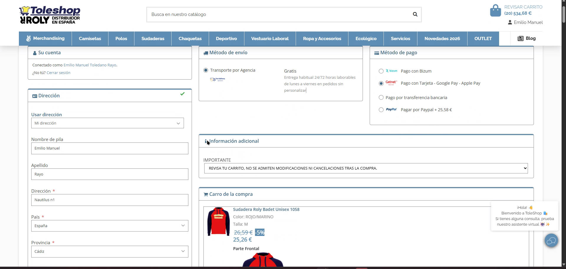
Task: Select Transporte por Agencia shipping option
Action: click(x=206, y=70)
